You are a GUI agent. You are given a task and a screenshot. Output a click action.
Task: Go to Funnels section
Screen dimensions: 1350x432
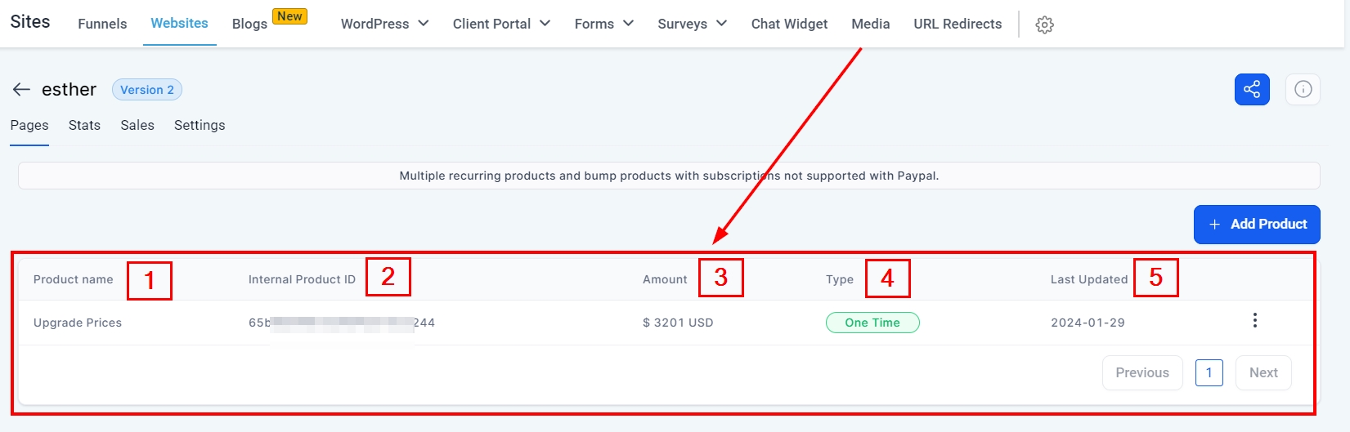(102, 24)
